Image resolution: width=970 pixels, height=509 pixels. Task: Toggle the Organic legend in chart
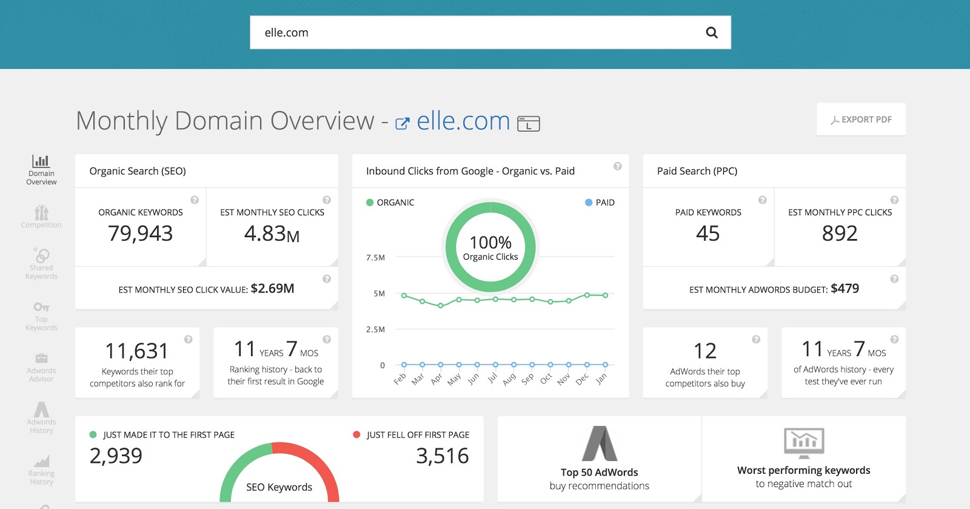[390, 203]
